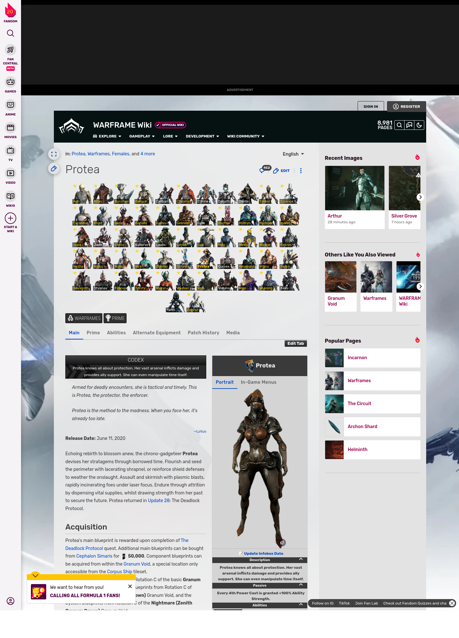Open the TV sidebar icon

(11, 151)
